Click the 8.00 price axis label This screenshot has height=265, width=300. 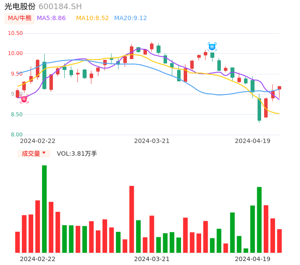point(17,135)
